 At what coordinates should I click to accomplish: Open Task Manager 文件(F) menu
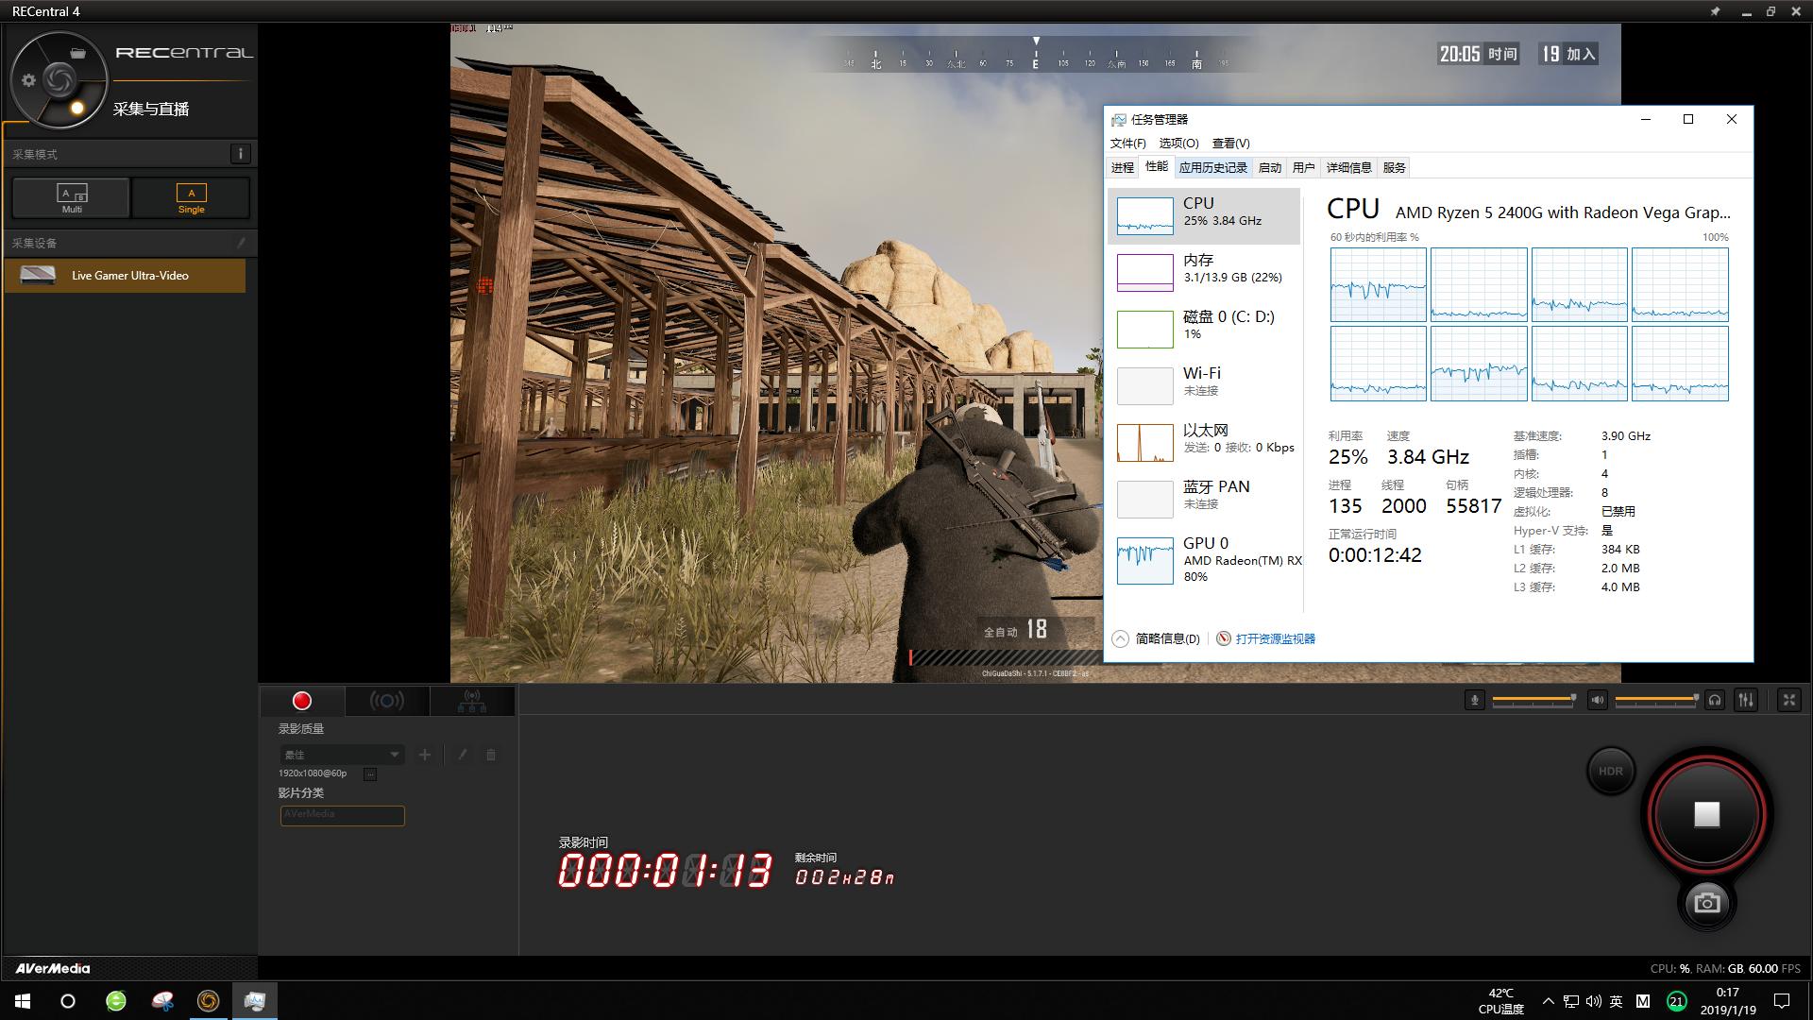coord(1127,144)
